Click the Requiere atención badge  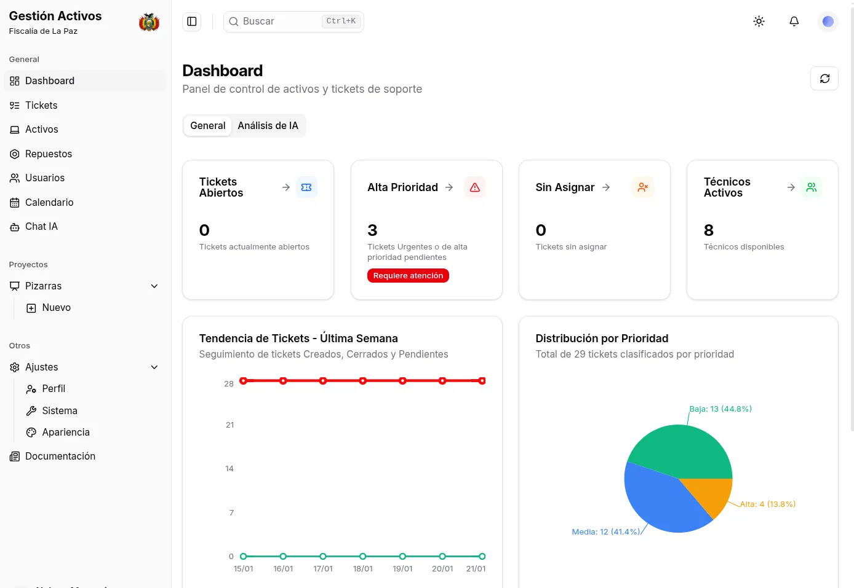[x=408, y=276]
